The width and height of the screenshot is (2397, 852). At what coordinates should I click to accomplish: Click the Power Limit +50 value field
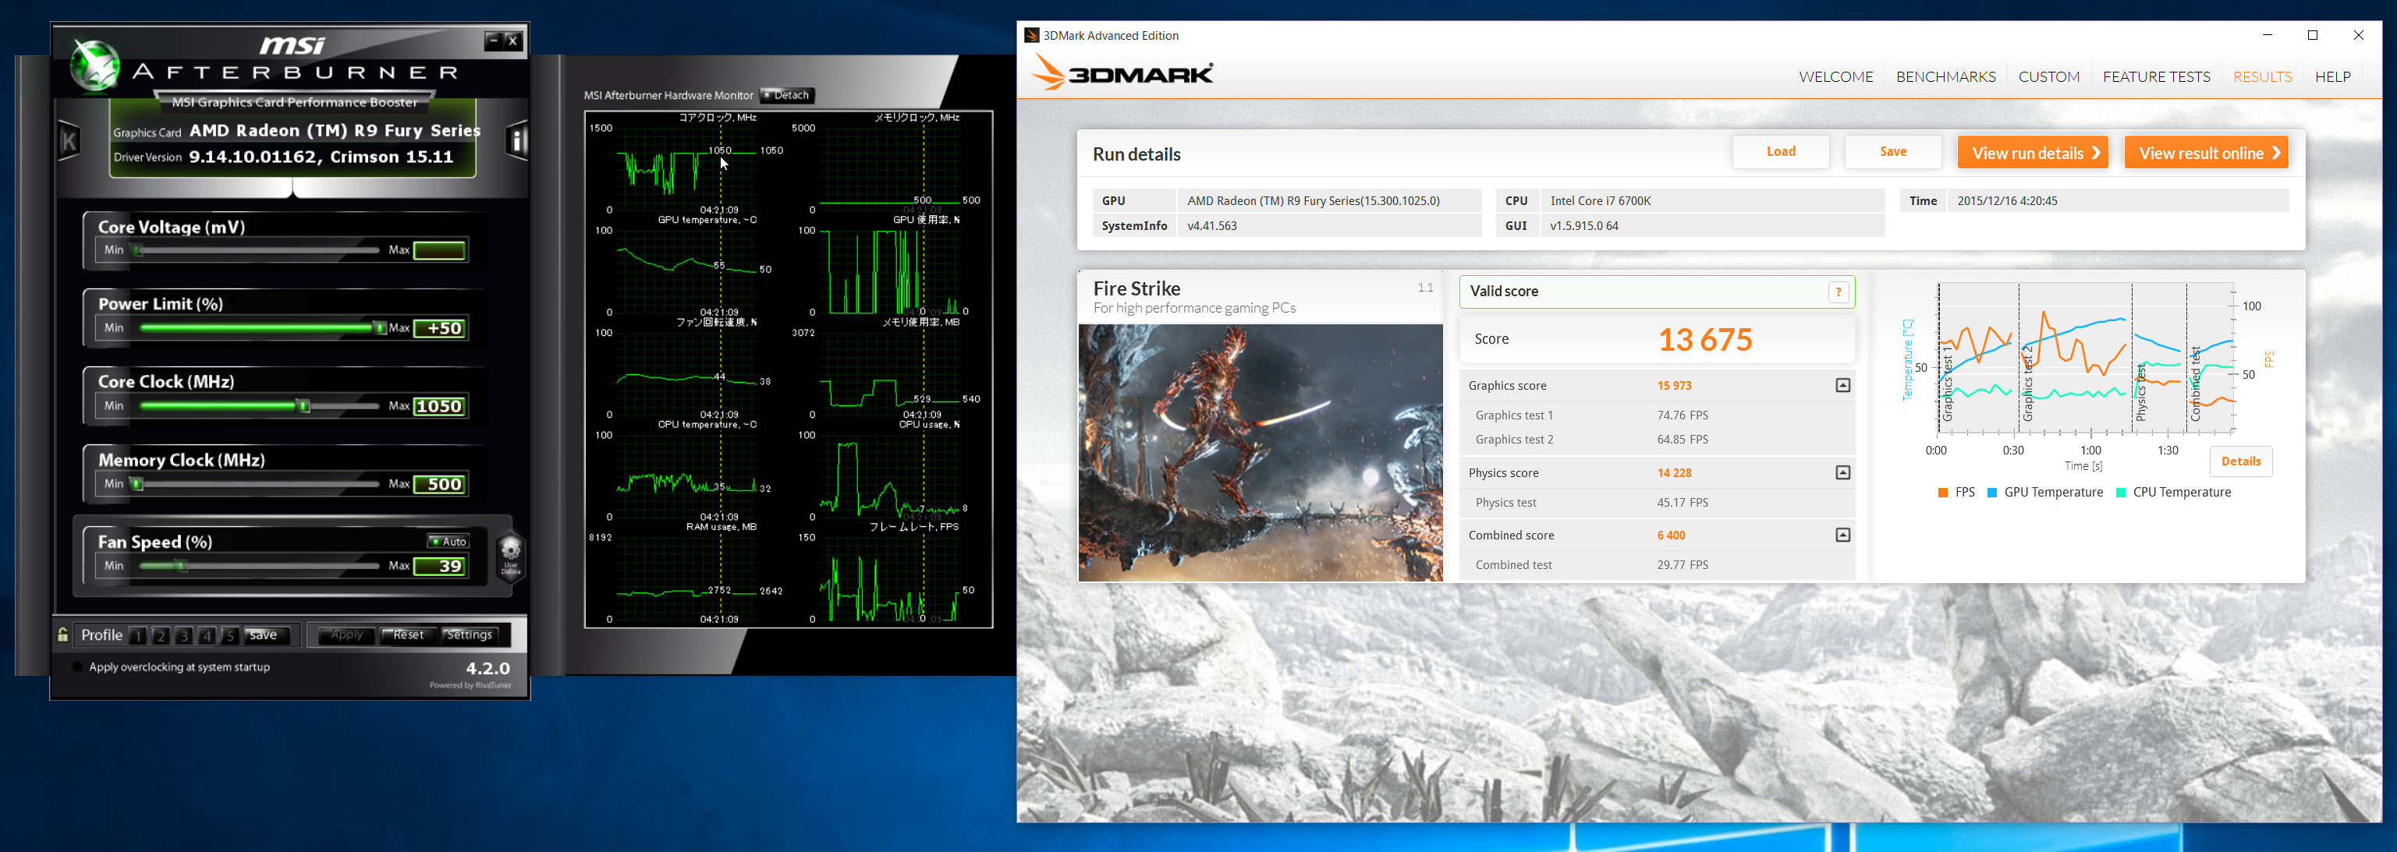[439, 327]
